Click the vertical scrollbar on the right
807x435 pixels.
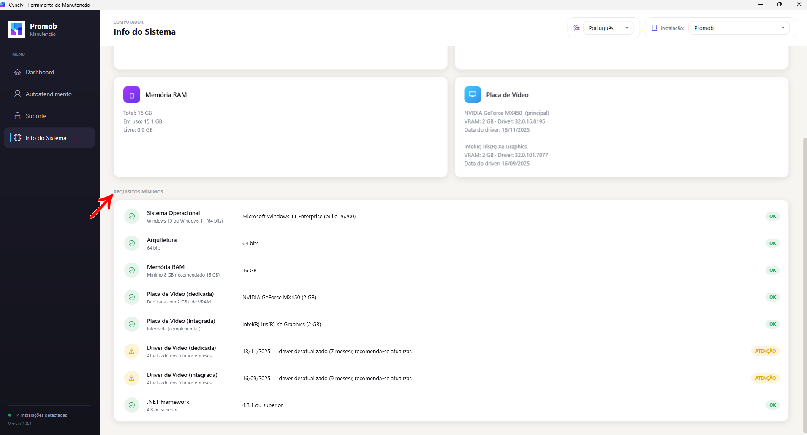[x=804, y=285]
